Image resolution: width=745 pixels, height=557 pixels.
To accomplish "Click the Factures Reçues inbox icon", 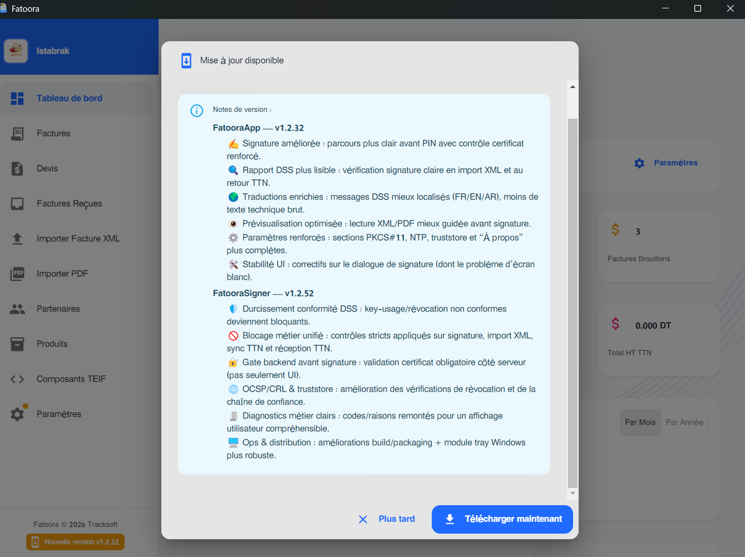I will [17, 204].
